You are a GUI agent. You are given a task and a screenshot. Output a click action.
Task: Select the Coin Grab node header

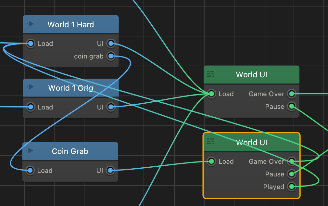(x=70, y=151)
